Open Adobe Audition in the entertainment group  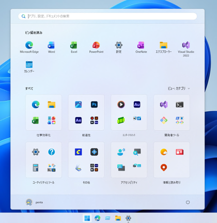tap(137, 105)
